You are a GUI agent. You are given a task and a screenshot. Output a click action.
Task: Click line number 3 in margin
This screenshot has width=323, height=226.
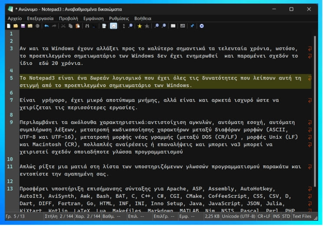click(11, 48)
